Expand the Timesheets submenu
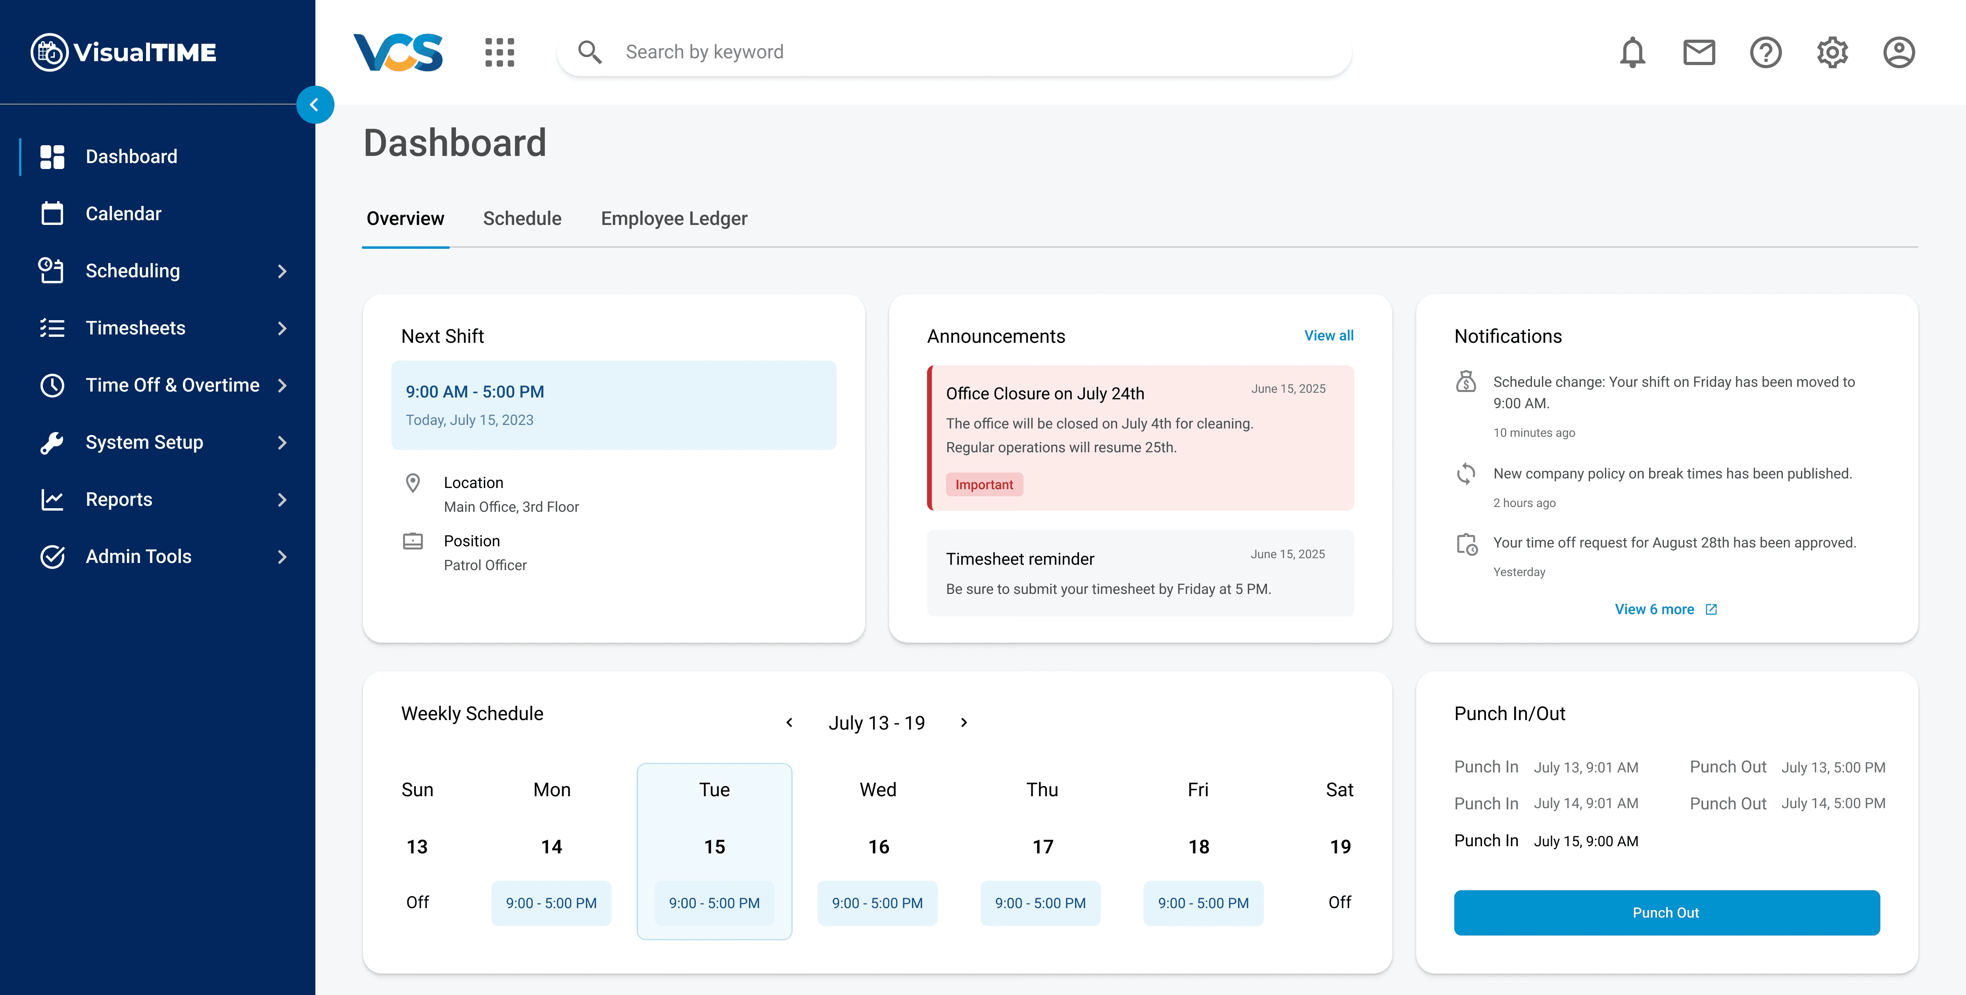The image size is (1966, 995). coord(282,328)
